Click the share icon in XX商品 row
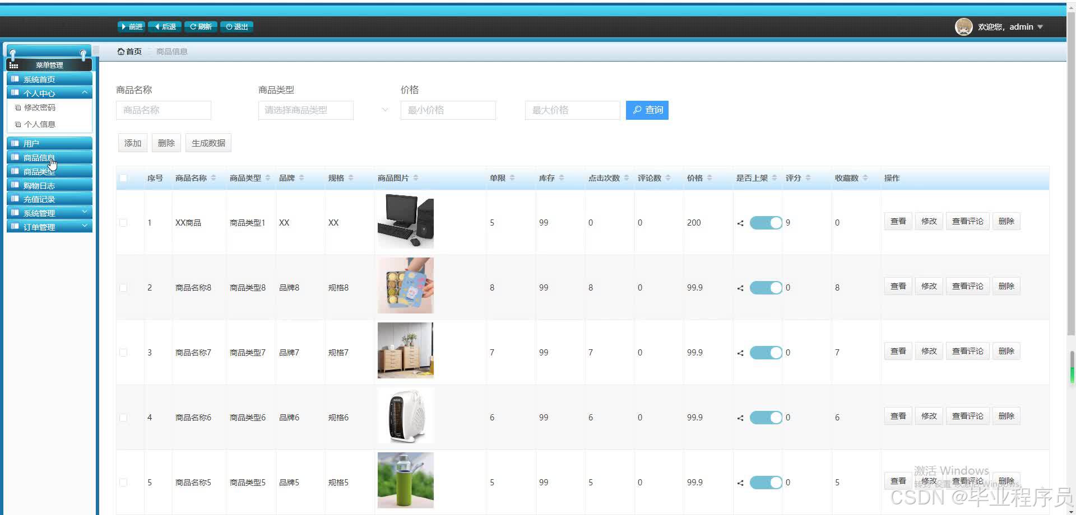The image size is (1076, 515). 740,223
